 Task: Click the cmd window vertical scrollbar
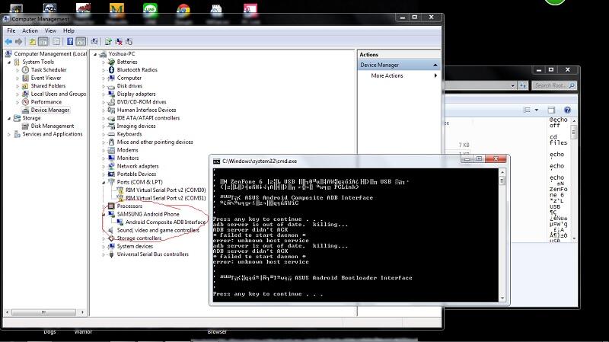(x=503, y=236)
